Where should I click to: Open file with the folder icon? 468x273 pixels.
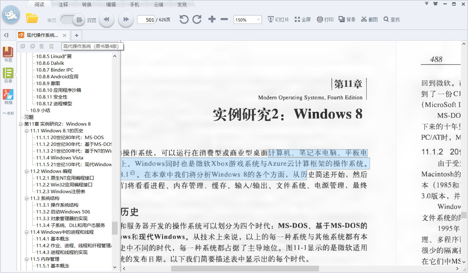32,19
